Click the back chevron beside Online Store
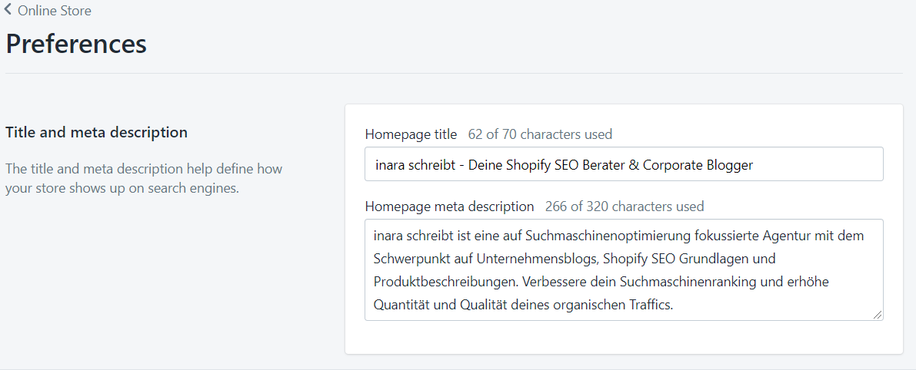Image resolution: width=916 pixels, height=370 pixels. pyautogui.click(x=8, y=10)
